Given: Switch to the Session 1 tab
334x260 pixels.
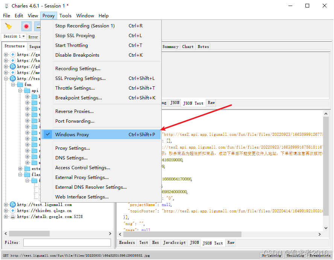Looking at the screenshot, I should point(14,36).
